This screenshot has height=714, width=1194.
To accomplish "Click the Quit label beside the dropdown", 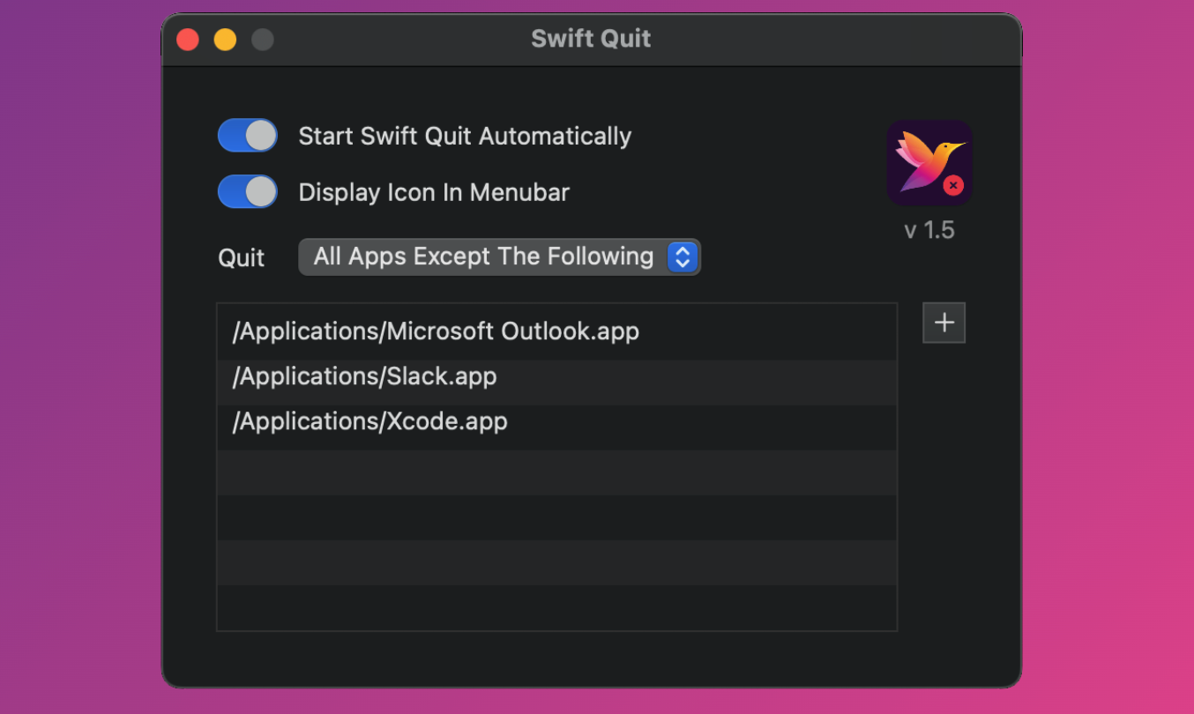I will point(242,258).
